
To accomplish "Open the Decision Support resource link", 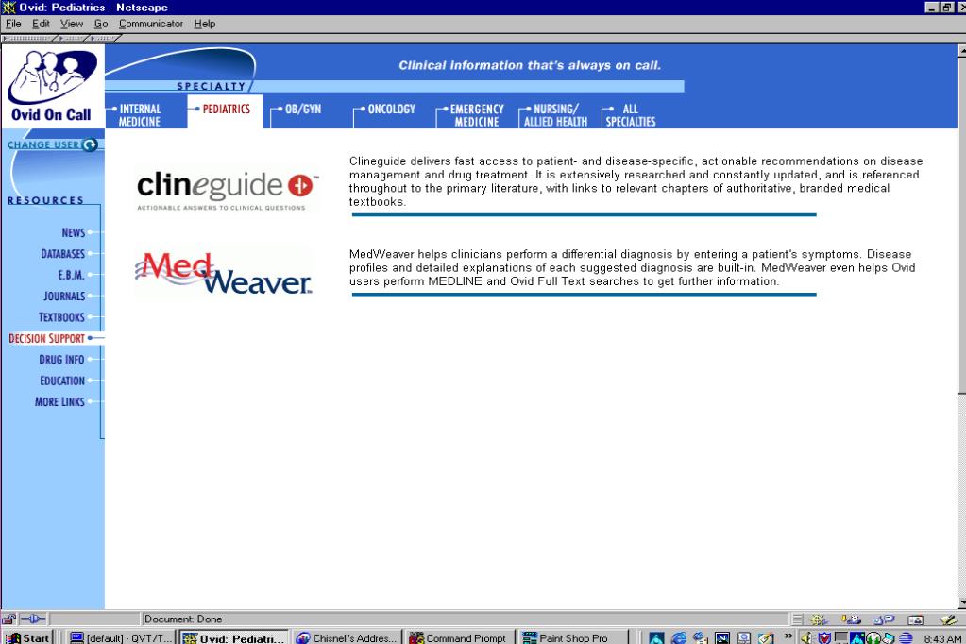I will click(47, 338).
